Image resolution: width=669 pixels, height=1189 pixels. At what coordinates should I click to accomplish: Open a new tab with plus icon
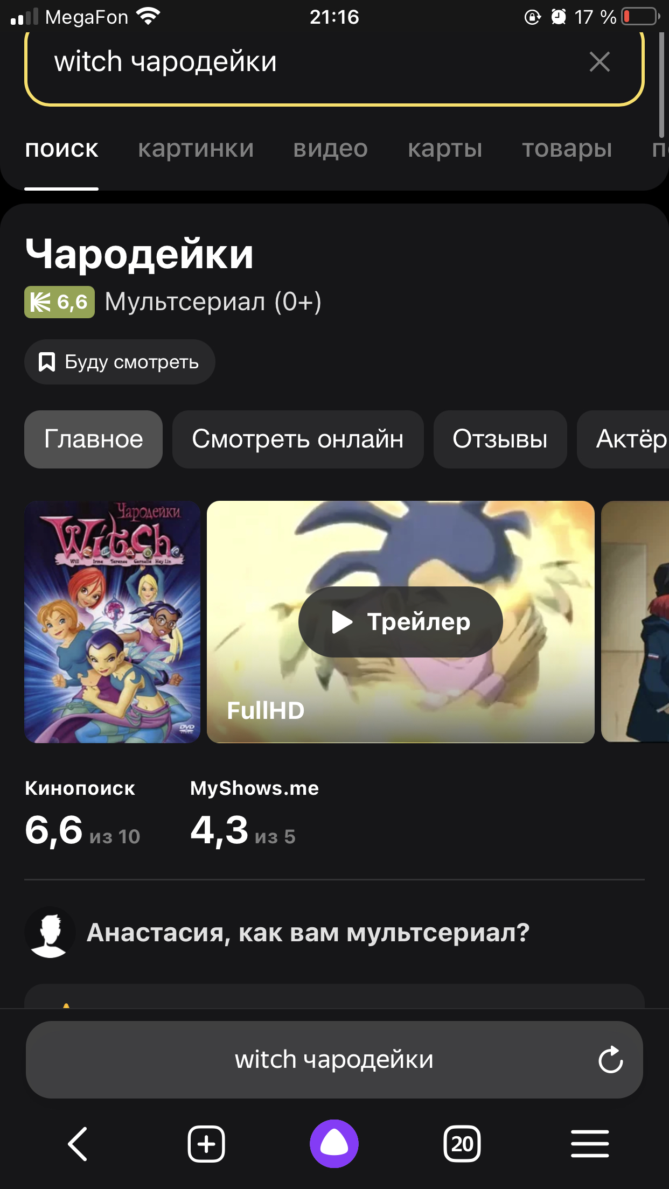pos(206,1144)
